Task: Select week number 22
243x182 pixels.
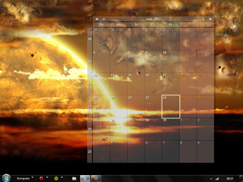Action: [90, 129]
